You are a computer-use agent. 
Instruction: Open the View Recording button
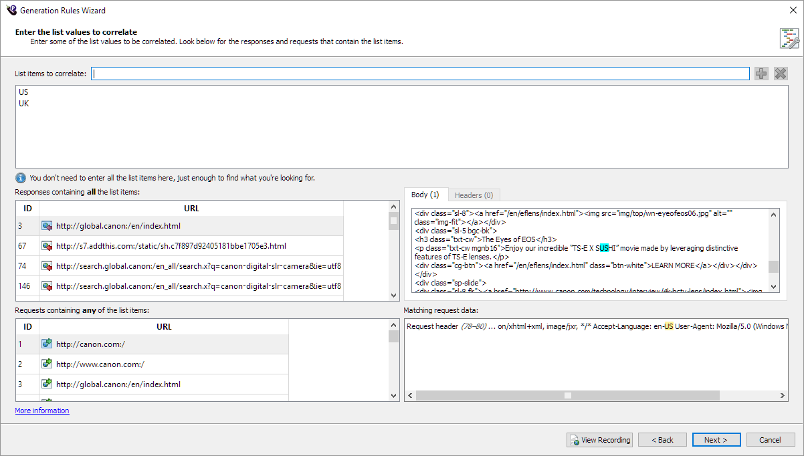coord(599,440)
